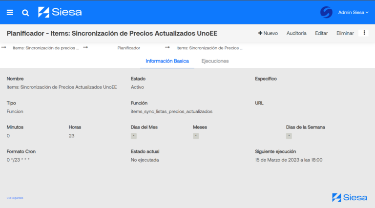Click the Meses asterisk chip
This screenshot has height=208, width=375.
pos(196,136)
